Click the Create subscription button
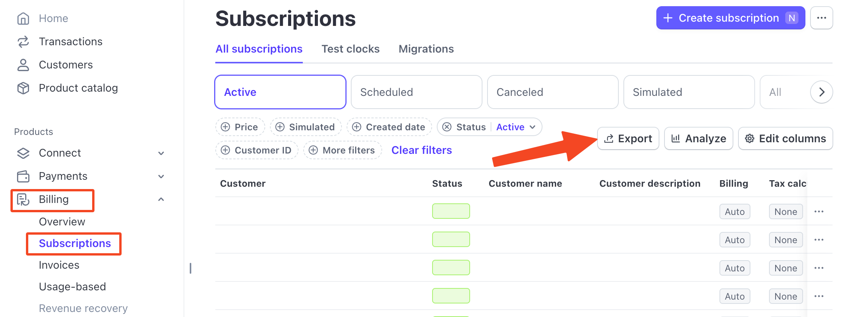Screen dimensions: 848x317 click(730, 18)
